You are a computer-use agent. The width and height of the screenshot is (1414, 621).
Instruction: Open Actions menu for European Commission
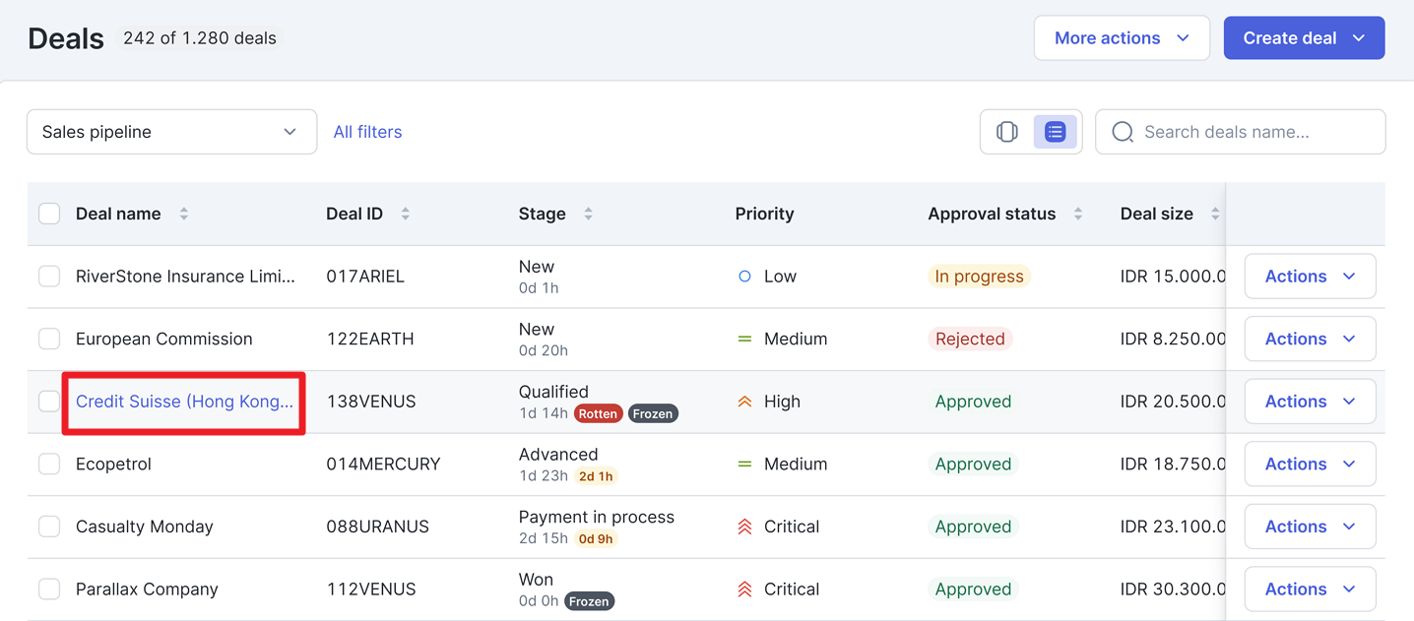click(x=1310, y=339)
